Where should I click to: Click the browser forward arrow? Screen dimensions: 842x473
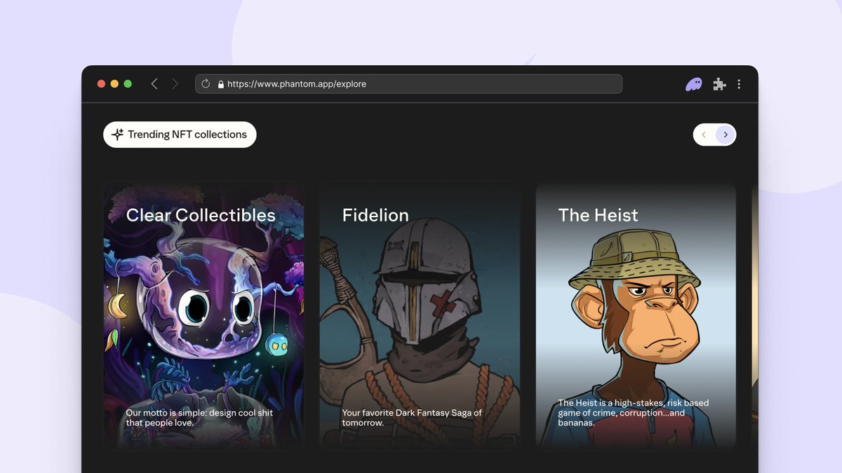coord(175,84)
